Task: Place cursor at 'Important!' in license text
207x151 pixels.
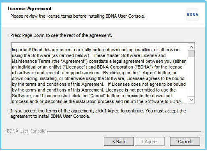Action: coord(21,50)
